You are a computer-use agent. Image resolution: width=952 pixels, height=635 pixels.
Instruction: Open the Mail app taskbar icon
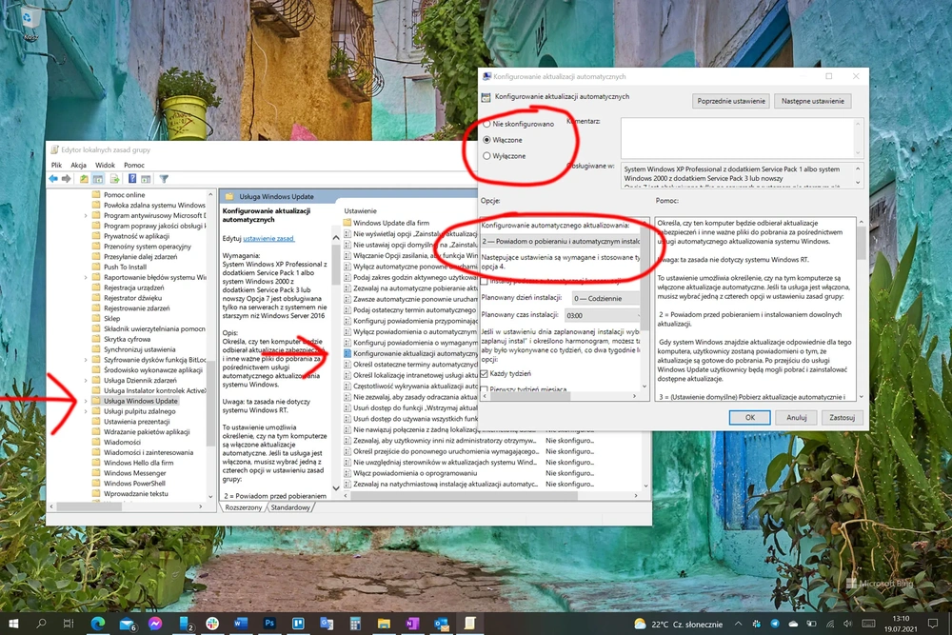click(x=127, y=623)
